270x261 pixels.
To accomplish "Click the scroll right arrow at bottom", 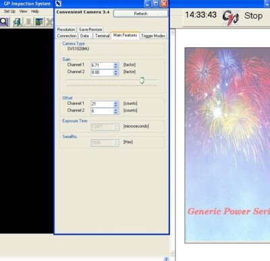I will 166,259.
